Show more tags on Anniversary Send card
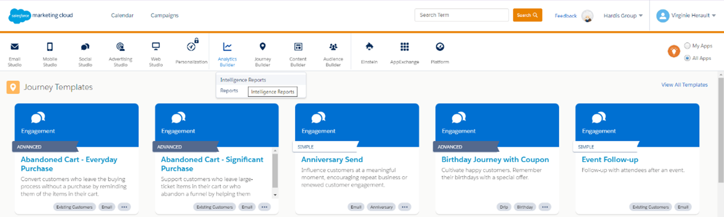The width and height of the screenshot is (724, 217). (404, 207)
